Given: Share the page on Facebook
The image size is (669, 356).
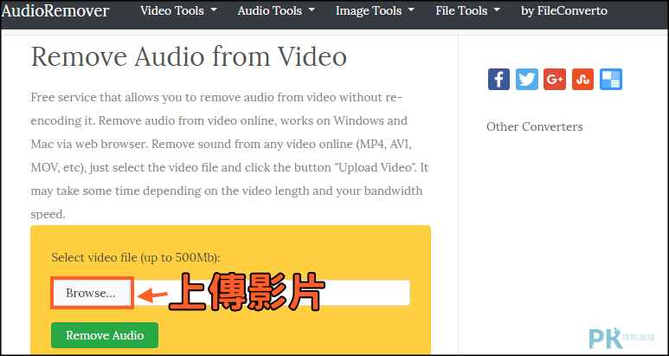Looking at the screenshot, I should 499,79.
